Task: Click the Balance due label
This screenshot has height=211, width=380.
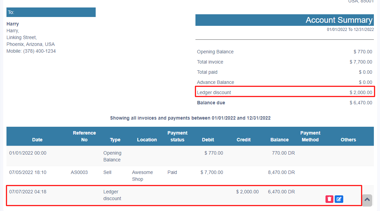Action: 211,103
